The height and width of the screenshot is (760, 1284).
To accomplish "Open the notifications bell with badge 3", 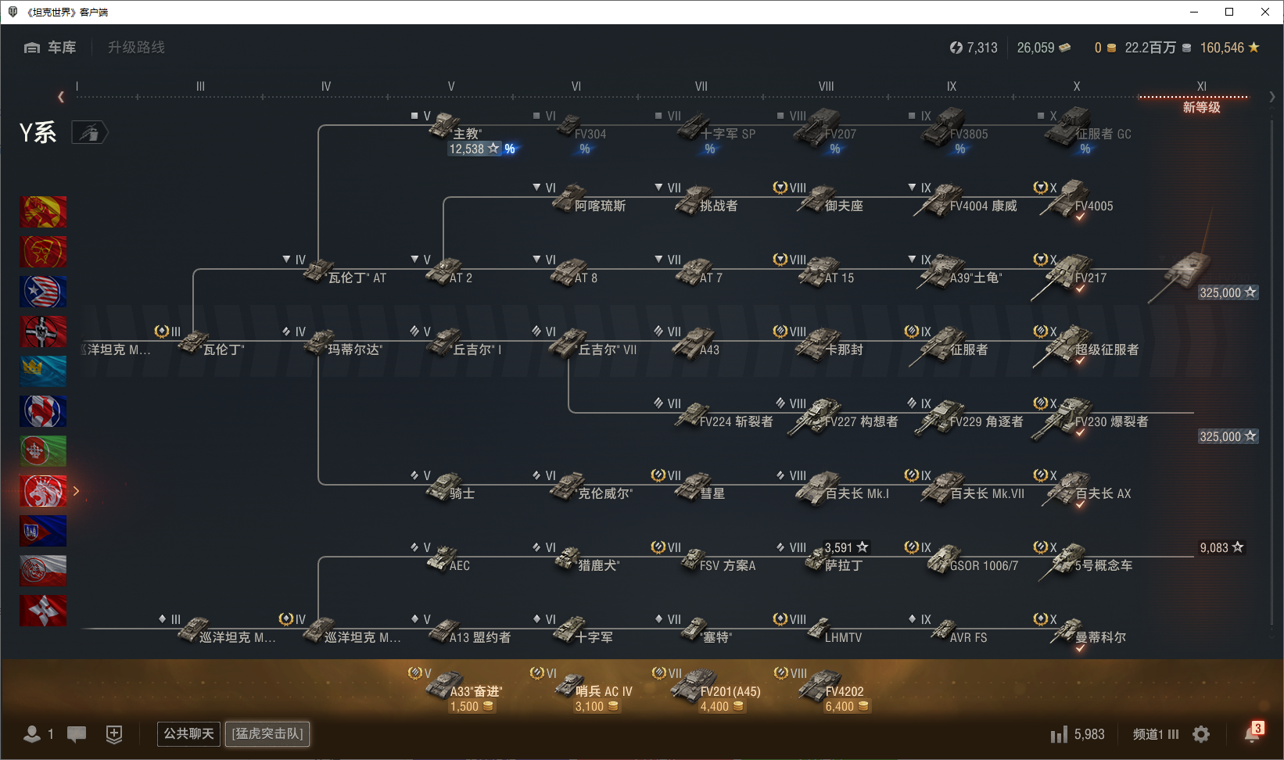I will tap(1254, 733).
